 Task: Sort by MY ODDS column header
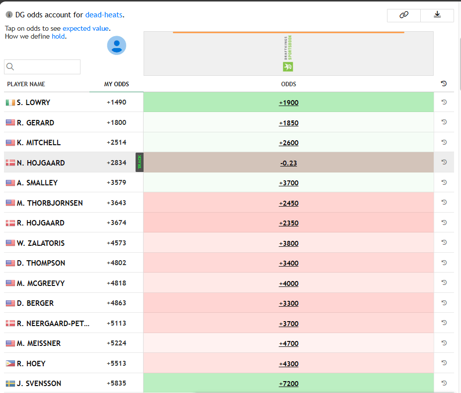click(x=116, y=84)
